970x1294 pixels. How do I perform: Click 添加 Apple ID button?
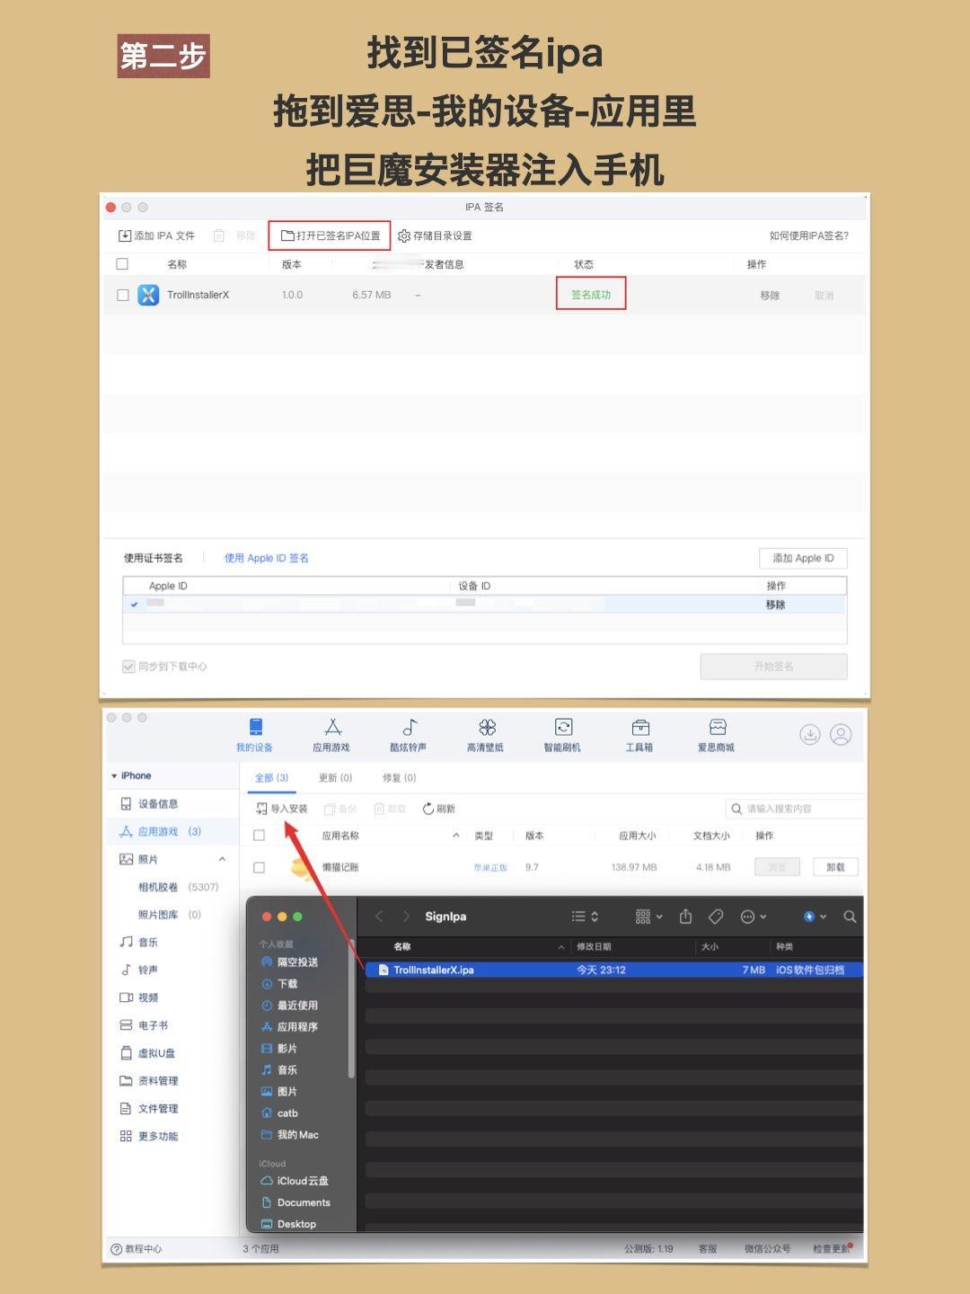(x=803, y=558)
